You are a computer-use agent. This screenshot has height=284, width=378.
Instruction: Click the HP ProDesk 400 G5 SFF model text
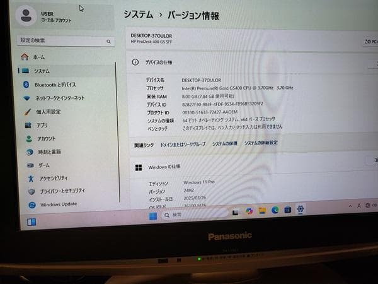151,42
